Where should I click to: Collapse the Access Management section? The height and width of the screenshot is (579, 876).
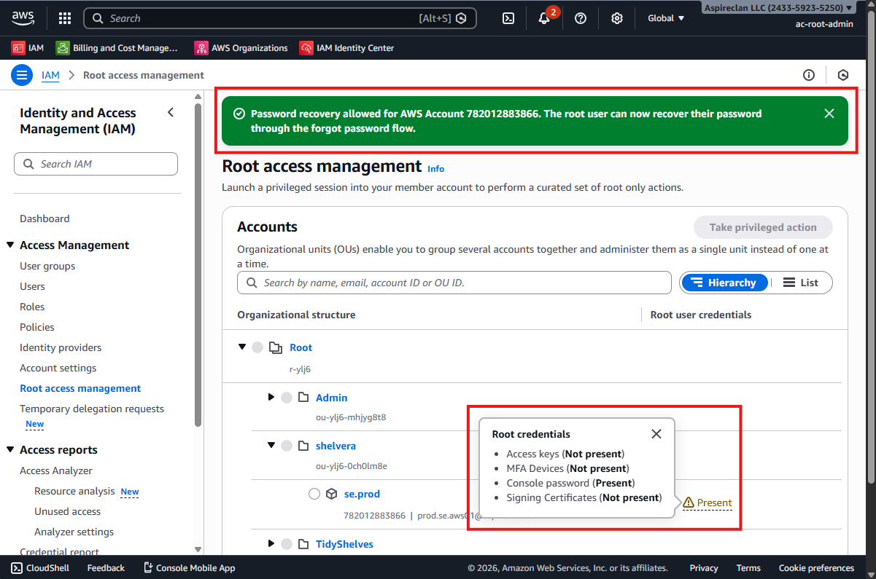pos(10,245)
